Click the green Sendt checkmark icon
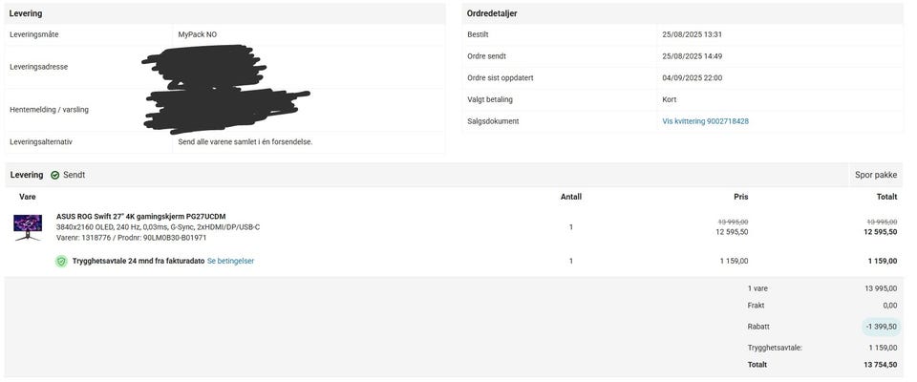 pyautogui.click(x=55, y=175)
